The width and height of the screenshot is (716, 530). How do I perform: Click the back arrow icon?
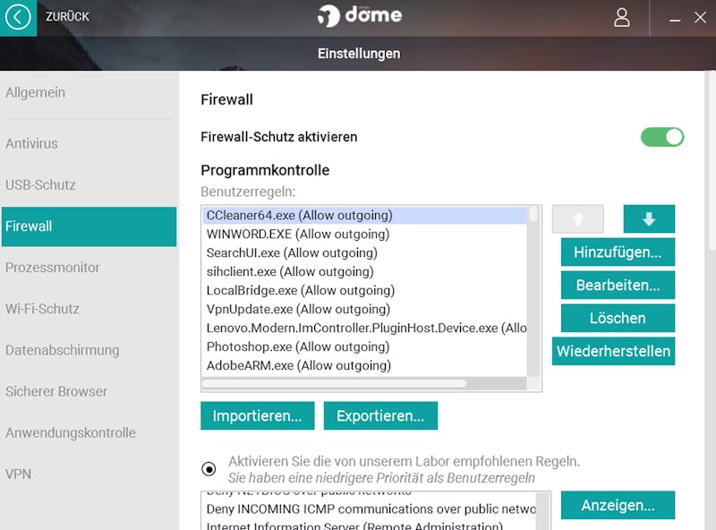[18, 18]
